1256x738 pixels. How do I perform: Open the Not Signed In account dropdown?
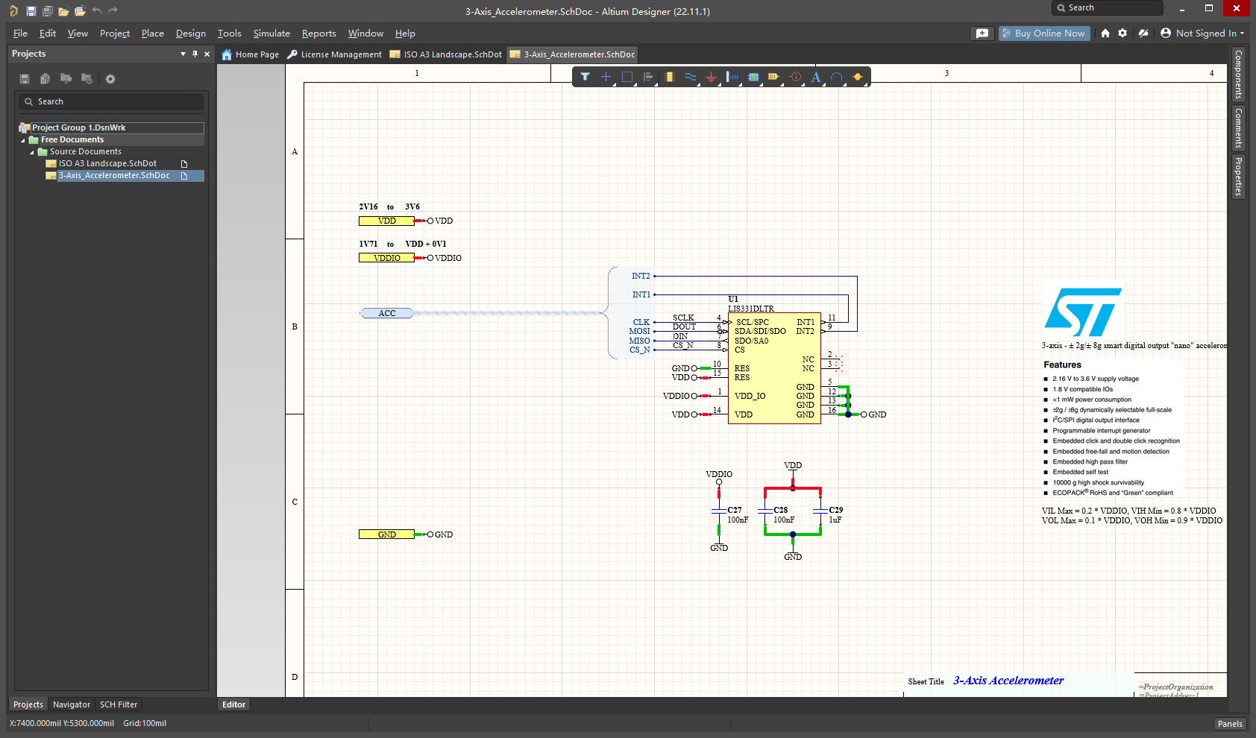[1202, 34]
